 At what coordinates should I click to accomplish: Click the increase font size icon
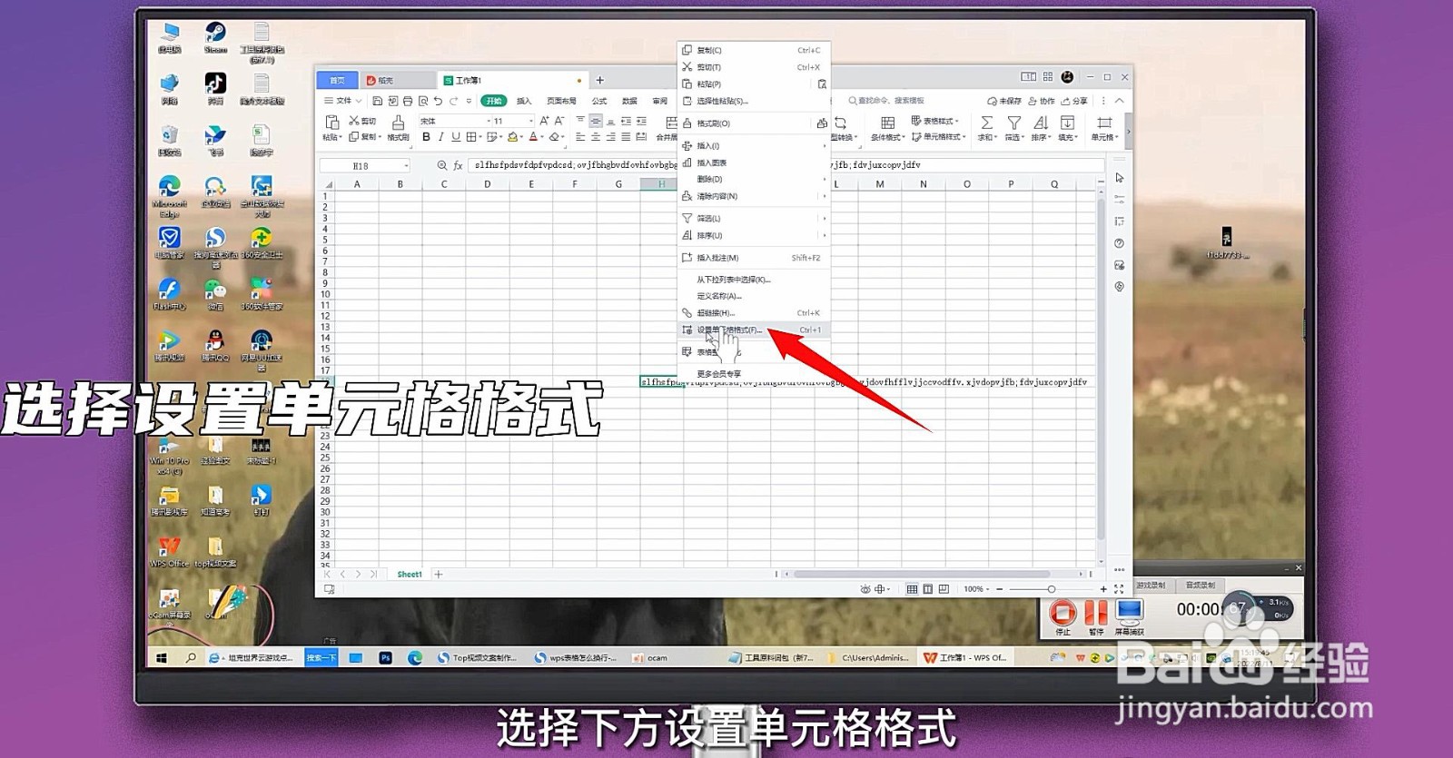pyautogui.click(x=545, y=121)
